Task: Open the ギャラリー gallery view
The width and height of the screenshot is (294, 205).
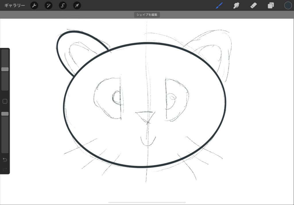Action: [x=15, y=5]
